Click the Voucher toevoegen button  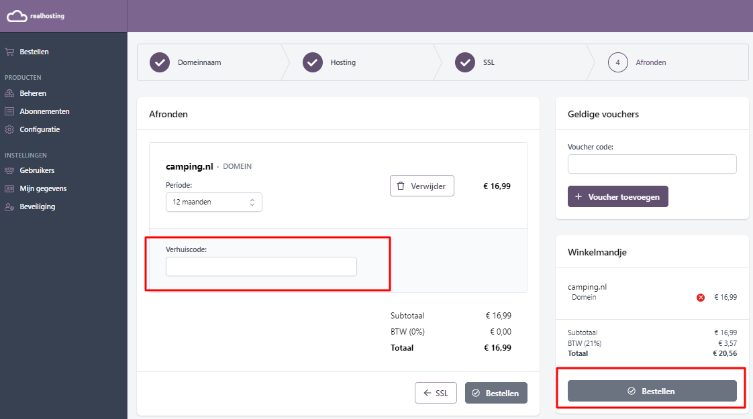click(x=617, y=197)
